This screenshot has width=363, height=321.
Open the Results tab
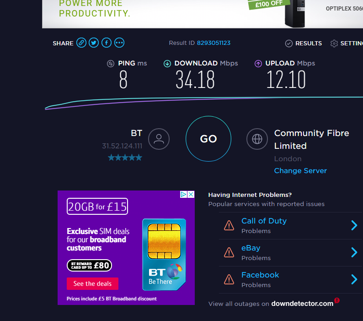[x=304, y=44]
